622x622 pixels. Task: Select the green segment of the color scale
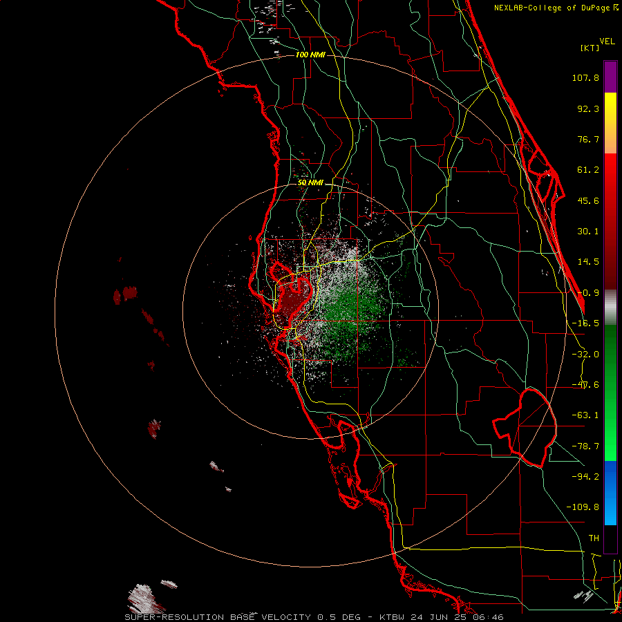610,393
